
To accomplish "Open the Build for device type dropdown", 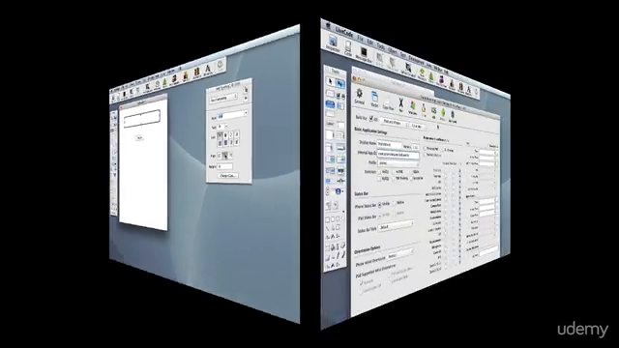I will click(393, 123).
